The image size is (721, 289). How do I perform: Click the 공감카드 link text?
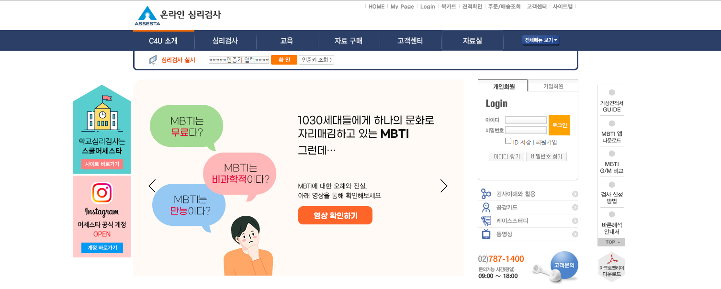click(x=507, y=207)
